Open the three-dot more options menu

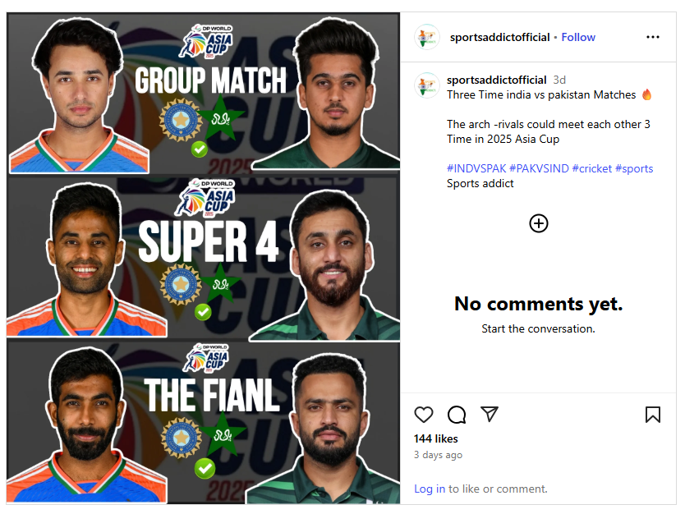pos(653,37)
